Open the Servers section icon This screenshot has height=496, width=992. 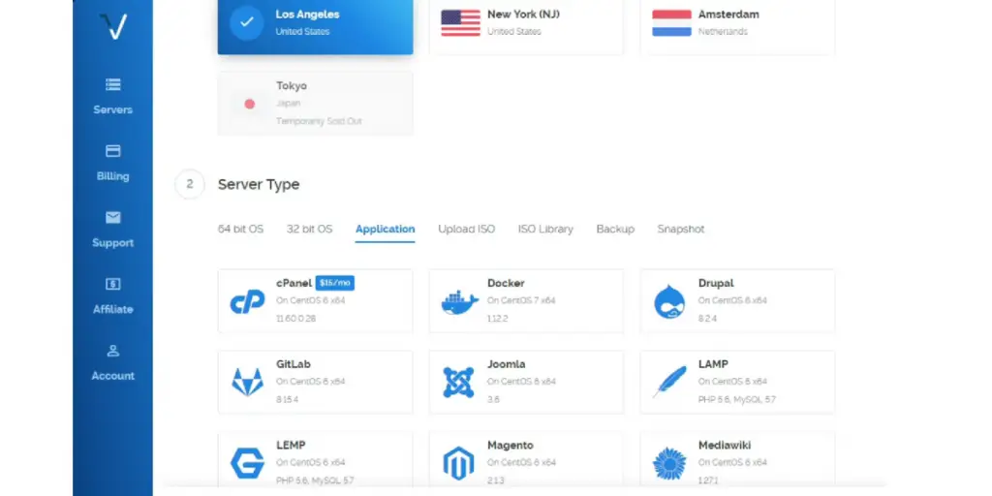(113, 84)
